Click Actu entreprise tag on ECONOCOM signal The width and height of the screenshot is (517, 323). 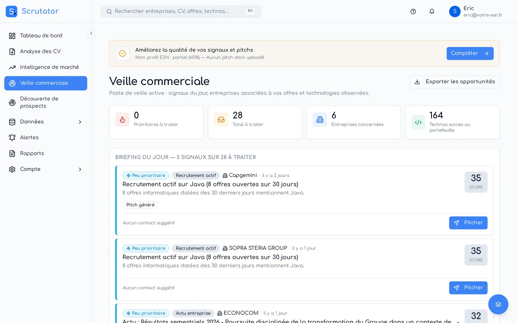[193, 313]
